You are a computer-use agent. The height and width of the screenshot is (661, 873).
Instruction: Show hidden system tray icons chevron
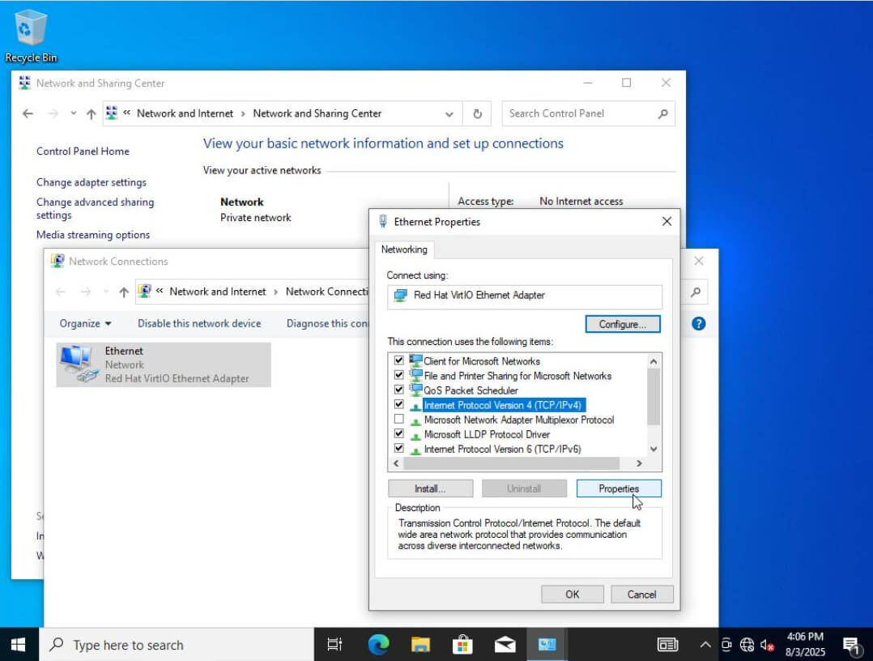705,645
